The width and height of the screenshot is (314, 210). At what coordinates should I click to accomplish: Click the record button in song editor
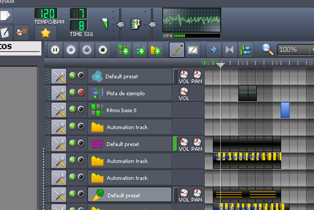click(x=71, y=50)
